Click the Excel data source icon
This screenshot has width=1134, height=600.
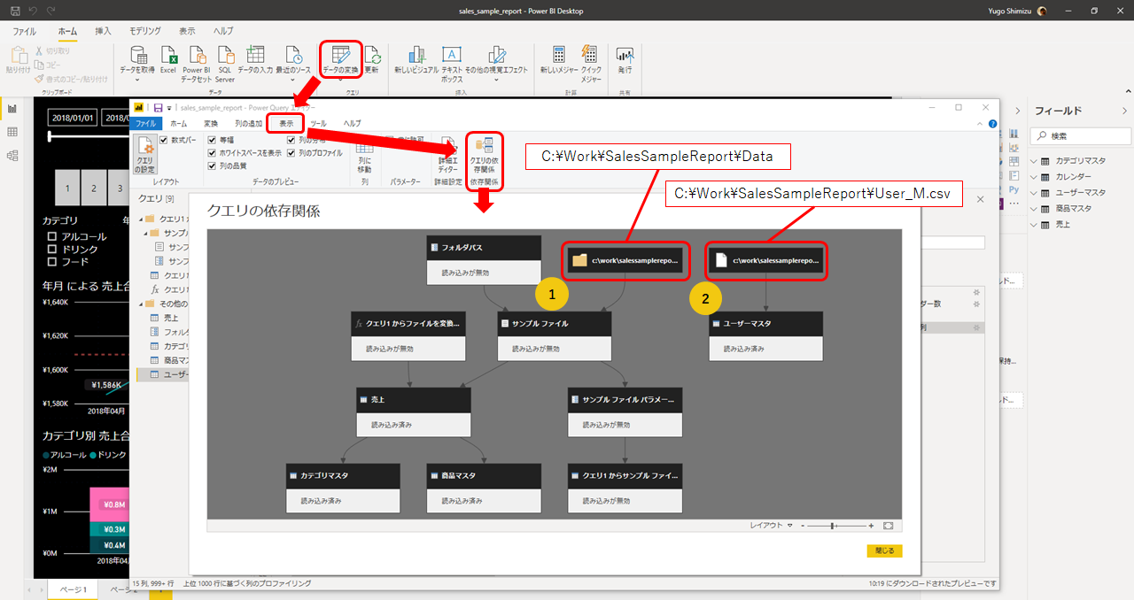pos(168,57)
